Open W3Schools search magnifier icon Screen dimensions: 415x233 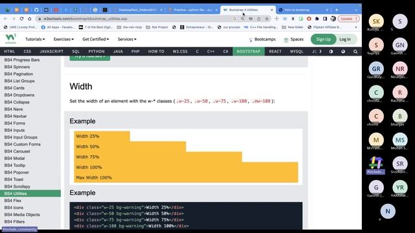(x=355, y=52)
